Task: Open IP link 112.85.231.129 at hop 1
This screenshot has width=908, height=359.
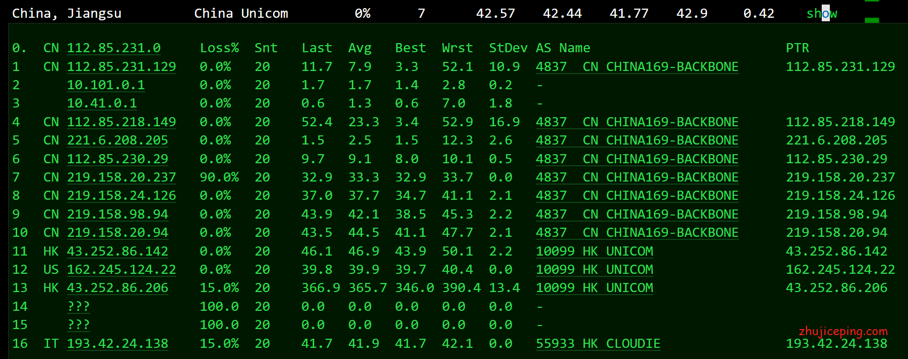Action: (121, 66)
